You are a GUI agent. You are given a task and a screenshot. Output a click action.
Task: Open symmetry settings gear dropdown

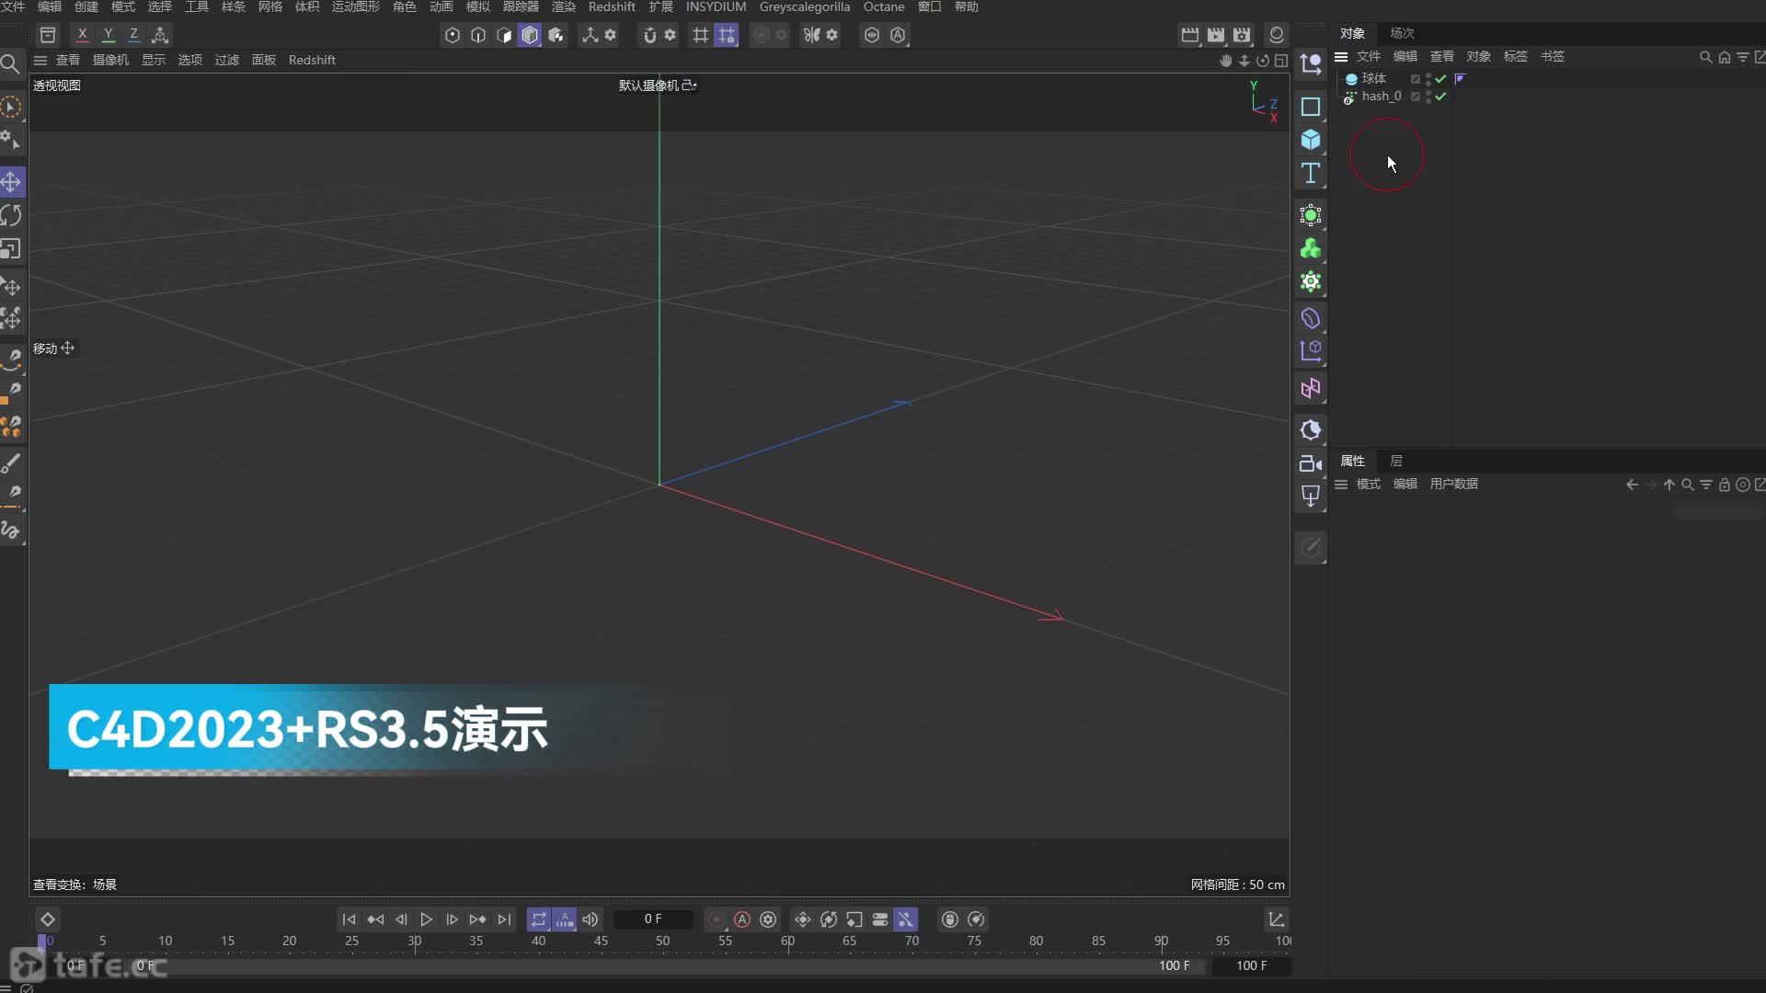(x=832, y=35)
